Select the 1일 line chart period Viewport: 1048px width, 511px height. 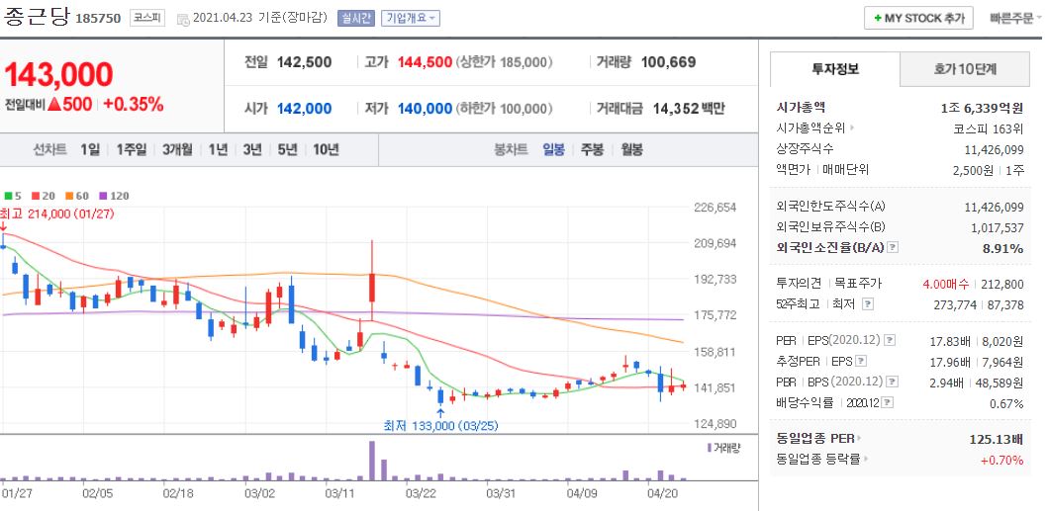[x=90, y=149]
